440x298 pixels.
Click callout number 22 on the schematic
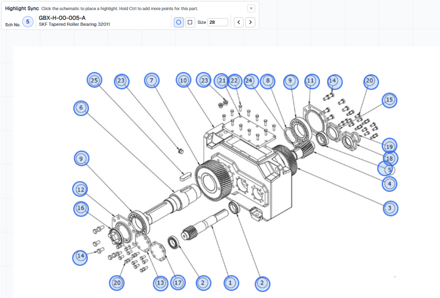(235, 81)
